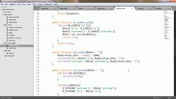Open server.php in the server_pages folder
176x99 pixels.
[x=12, y=48]
